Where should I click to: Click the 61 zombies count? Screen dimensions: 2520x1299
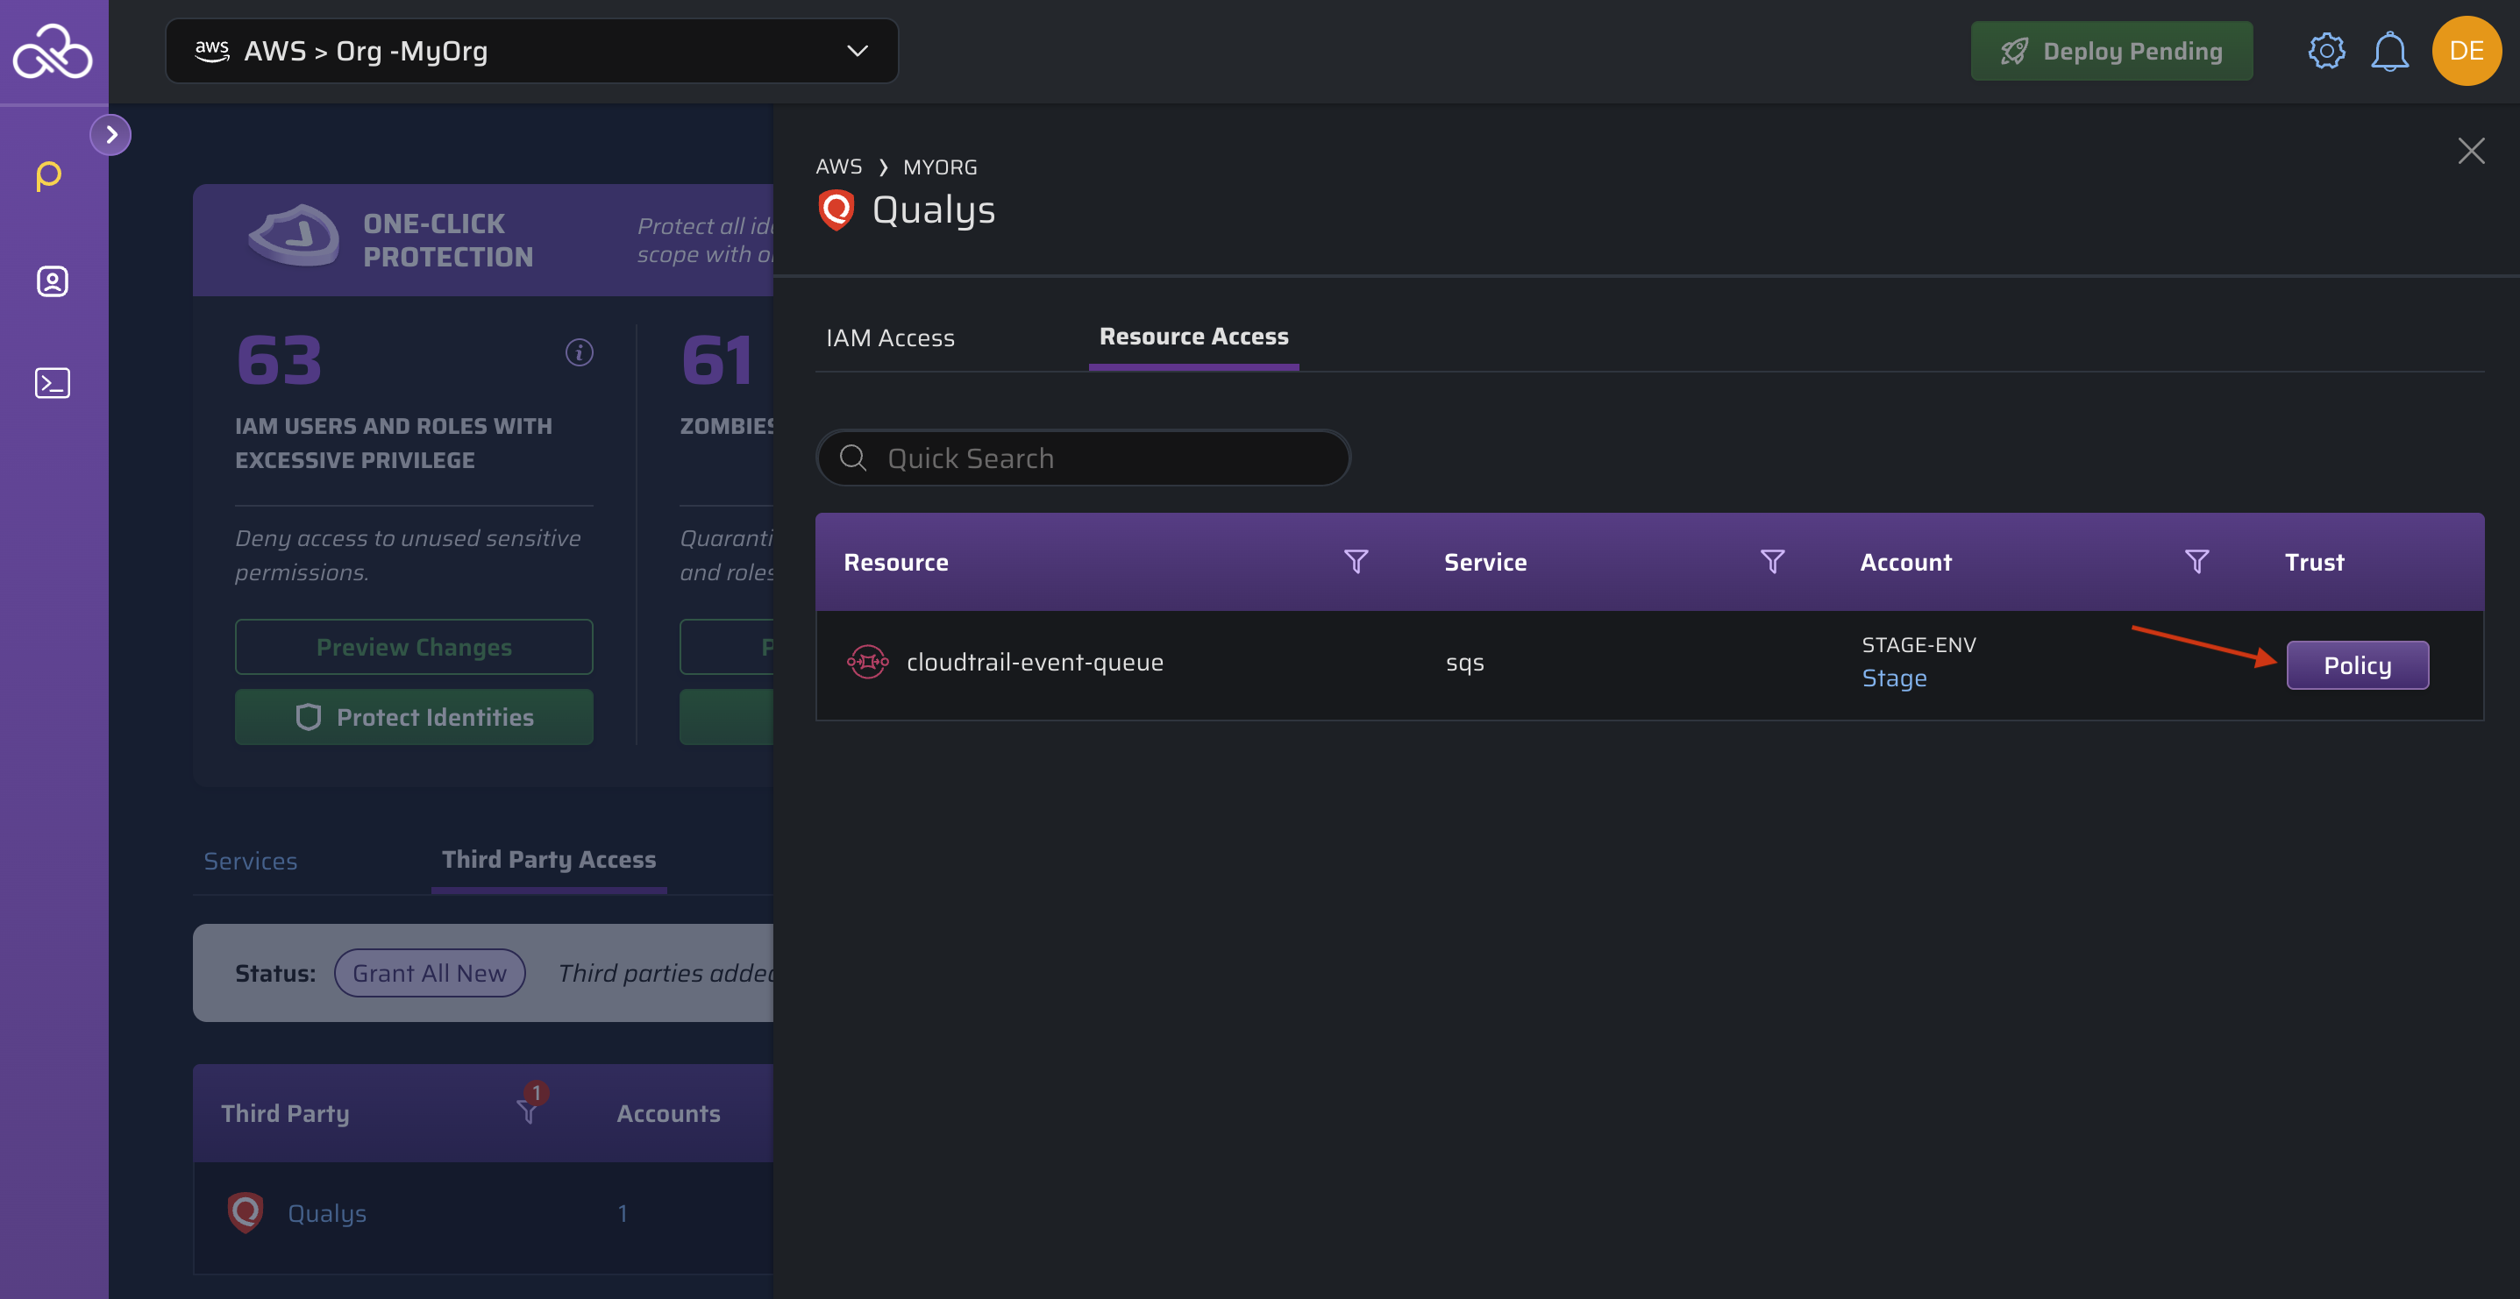click(717, 360)
